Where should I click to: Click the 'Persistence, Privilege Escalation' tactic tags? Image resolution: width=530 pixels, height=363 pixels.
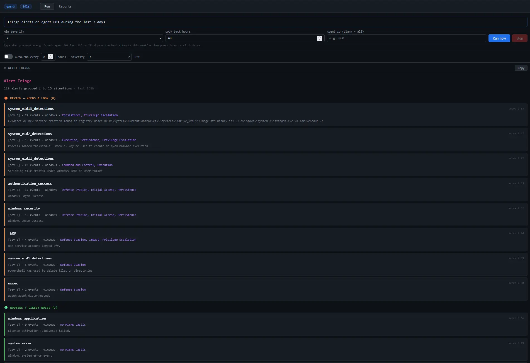click(x=90, y=115)
